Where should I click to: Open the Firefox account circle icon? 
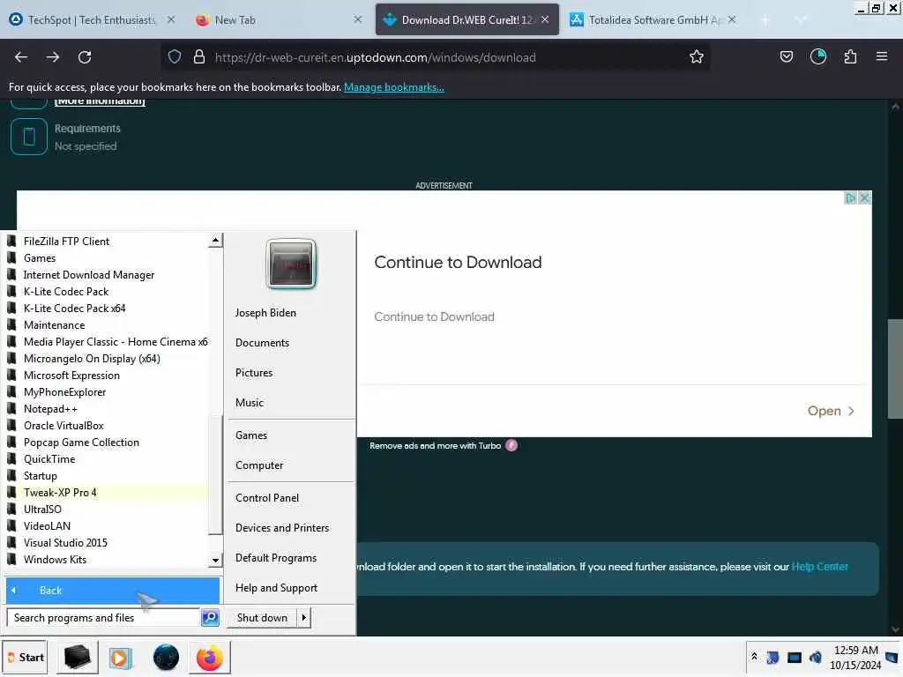(x=817, y=57)
